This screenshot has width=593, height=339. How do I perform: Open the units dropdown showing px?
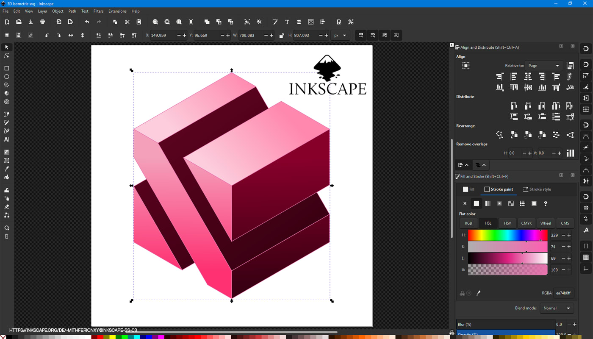340,35
